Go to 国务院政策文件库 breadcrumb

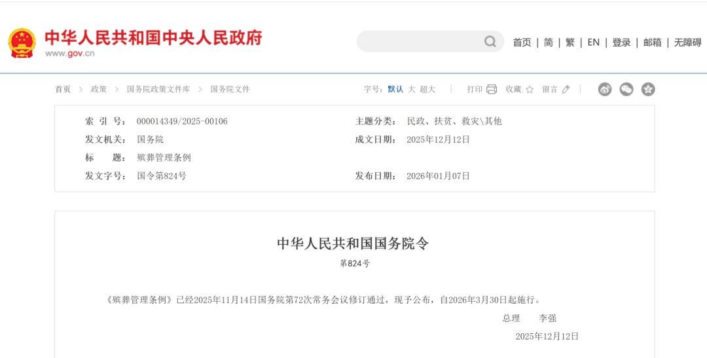(158, 90)
